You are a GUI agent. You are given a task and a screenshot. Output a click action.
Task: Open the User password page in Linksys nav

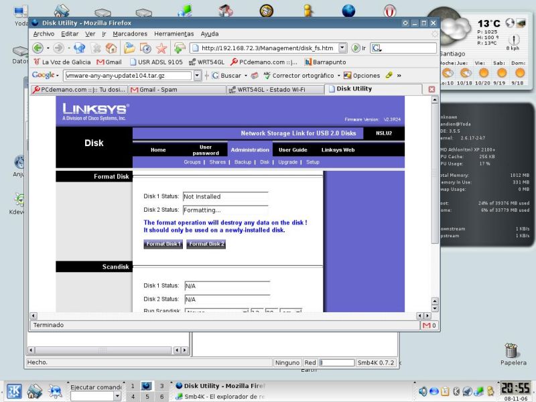pos(206,149)
